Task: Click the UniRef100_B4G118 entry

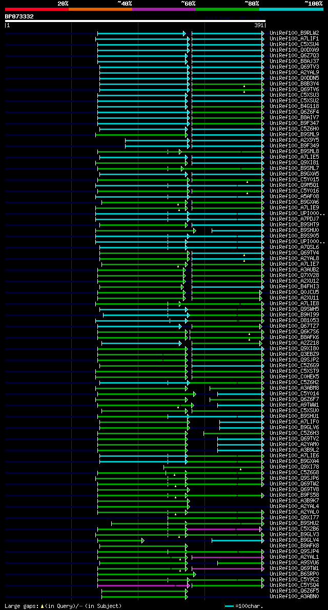Action: click(x=294, y=107)
